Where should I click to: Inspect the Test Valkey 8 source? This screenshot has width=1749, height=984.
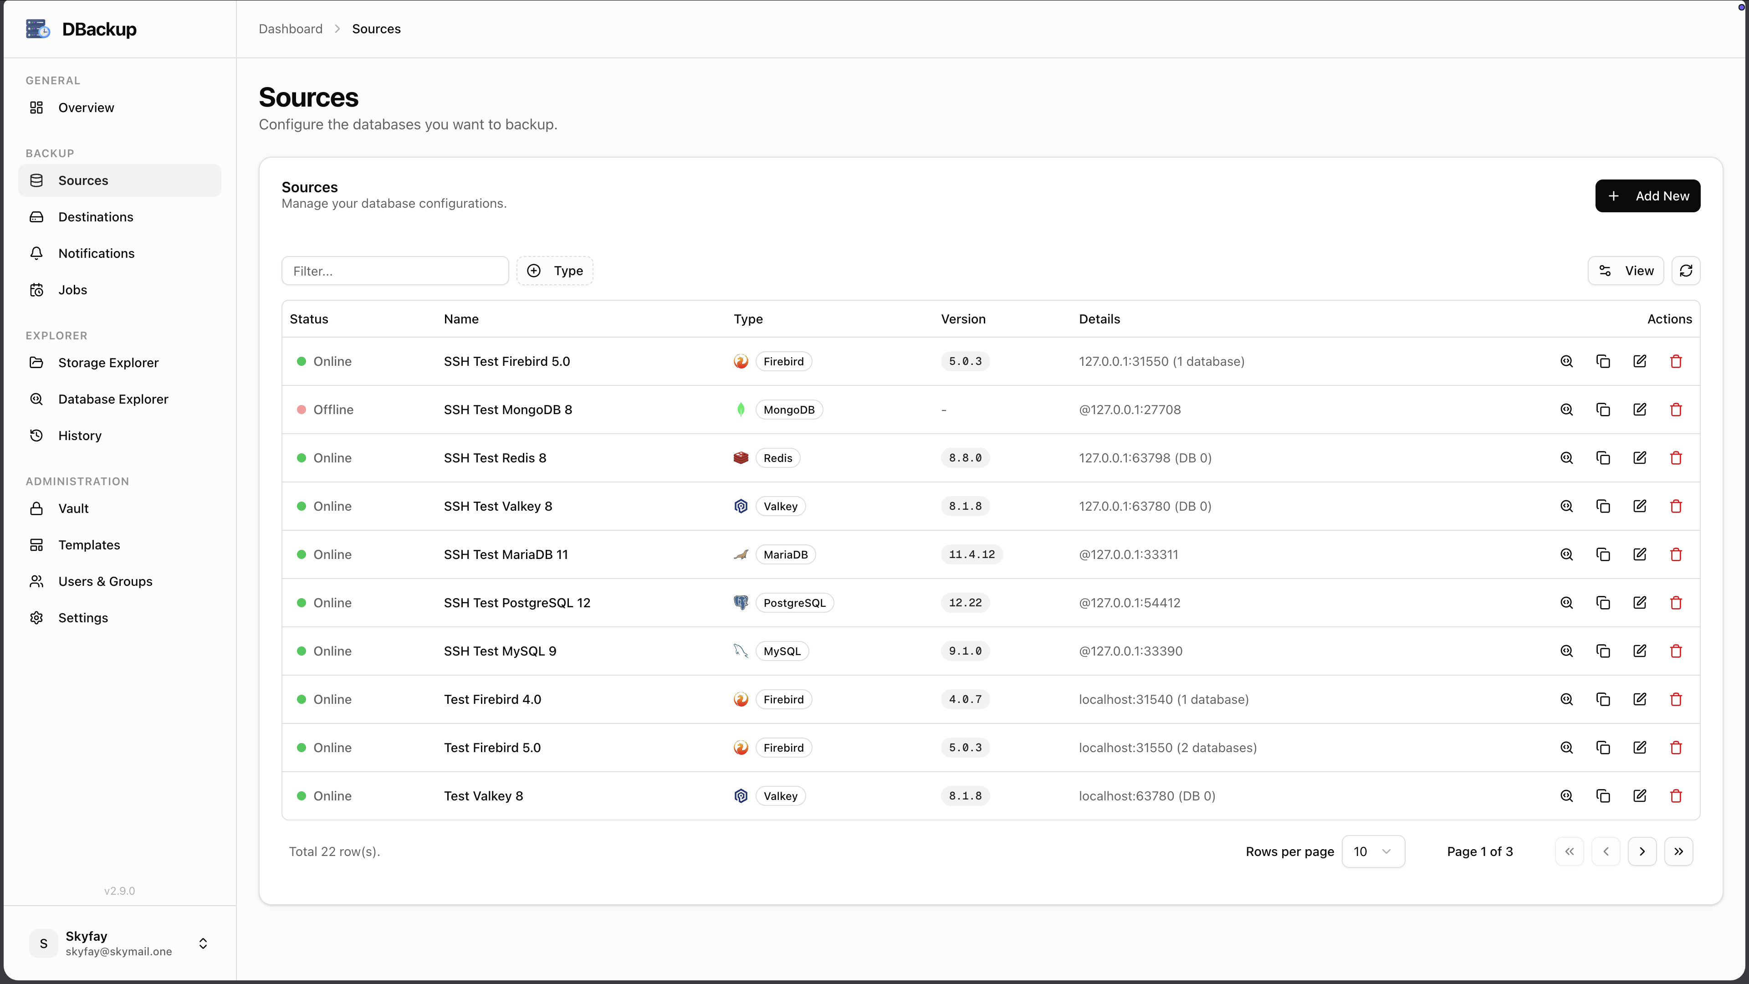point(1566,795)
